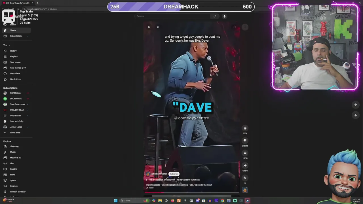Open Watch later list

[x=16, y=74]
